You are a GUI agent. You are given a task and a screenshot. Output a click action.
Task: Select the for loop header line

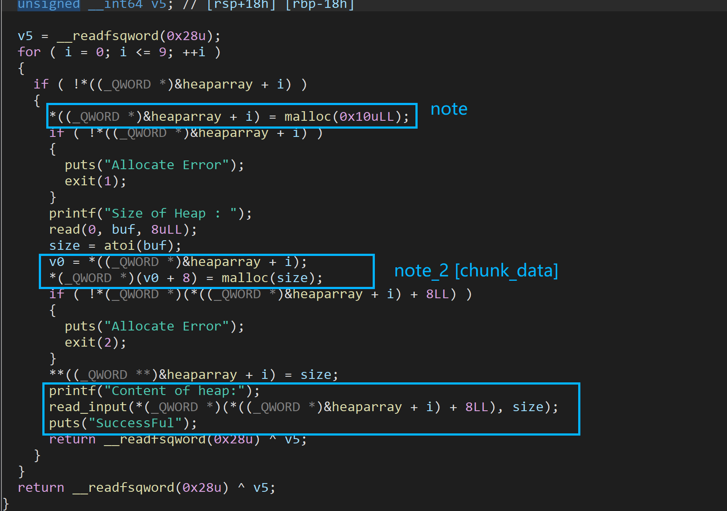pyautogui.click(x=119, y=52)
